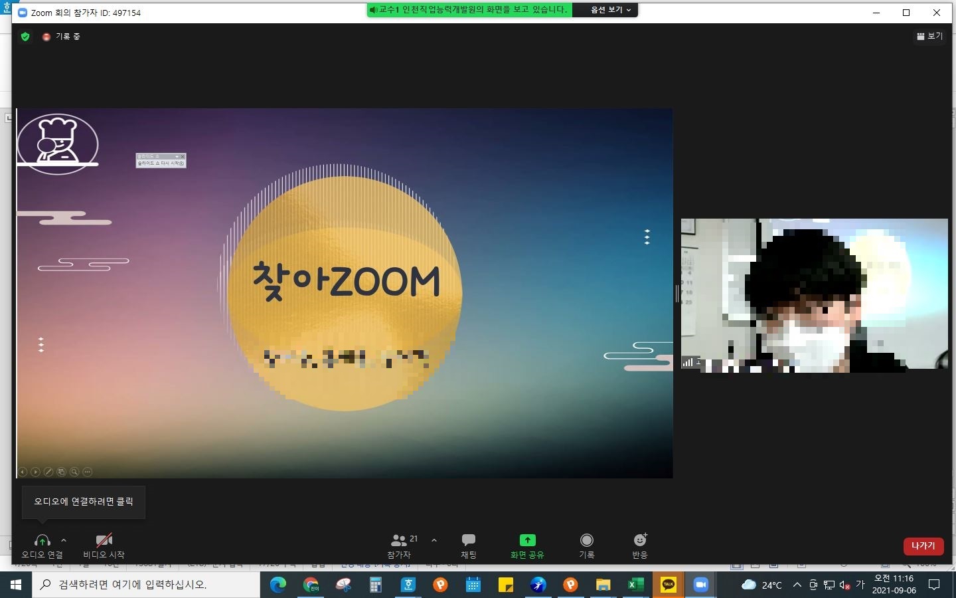
Task: Close the small slideshow restart popup
Action: tap(183, 157)
